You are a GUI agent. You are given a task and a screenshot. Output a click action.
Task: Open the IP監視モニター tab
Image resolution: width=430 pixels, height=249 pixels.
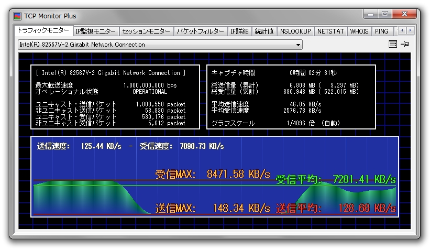[x=96, y=31]
